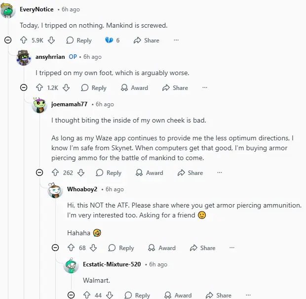Upvote Whoaboy2's comment with 68 votes
Screen dimensions: 306x299
(71, 248)
